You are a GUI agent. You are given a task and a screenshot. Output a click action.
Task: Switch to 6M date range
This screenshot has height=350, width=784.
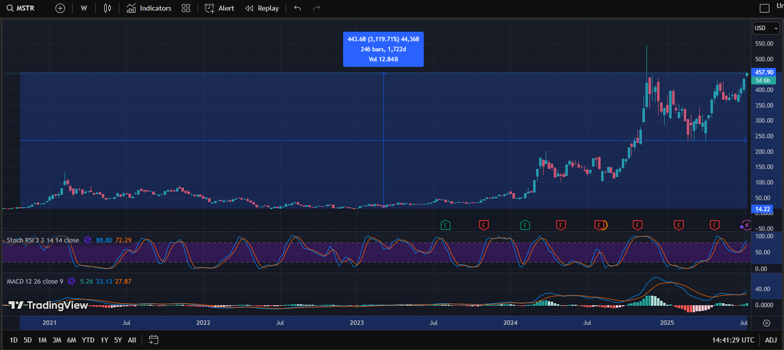coord(72,340)
